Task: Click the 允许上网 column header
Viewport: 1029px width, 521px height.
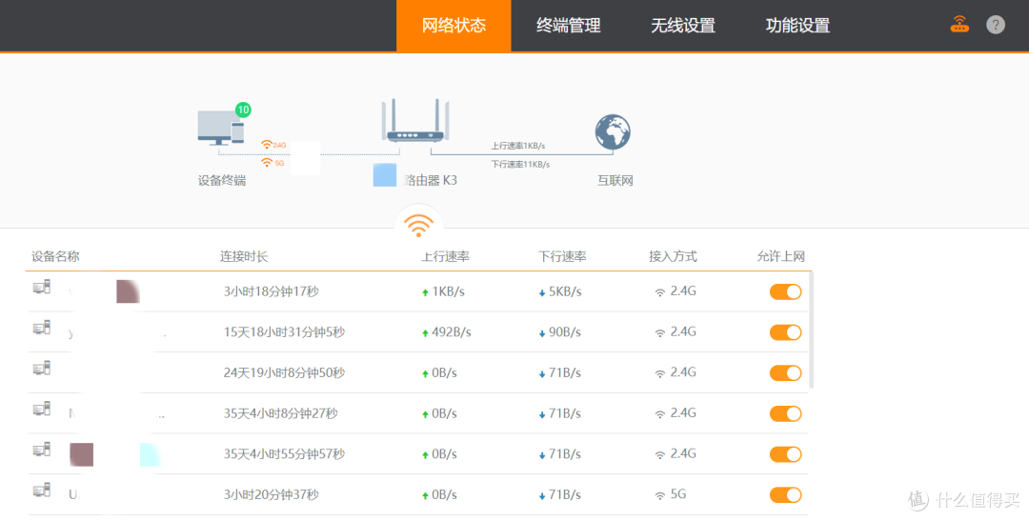Action: click(x=780, y=256)
